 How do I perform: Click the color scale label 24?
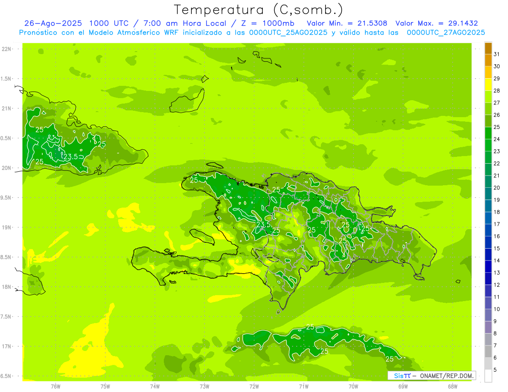(497, 139)
